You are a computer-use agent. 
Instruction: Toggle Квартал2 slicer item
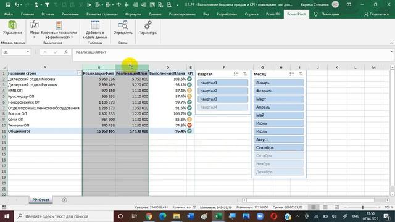pos(223,91)
